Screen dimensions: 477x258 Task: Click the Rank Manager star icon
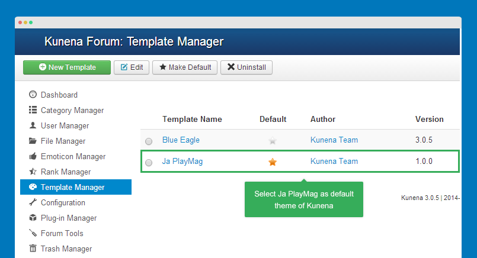tap(33, 172)
